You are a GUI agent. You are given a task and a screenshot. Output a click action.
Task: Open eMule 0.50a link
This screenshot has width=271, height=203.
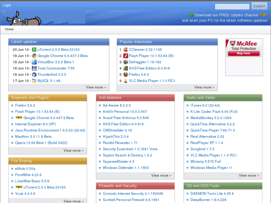pos(25,169)
